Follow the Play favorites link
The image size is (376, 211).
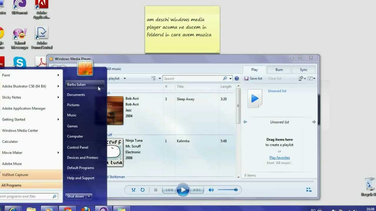pyautogui.click(x=279, y=158)
